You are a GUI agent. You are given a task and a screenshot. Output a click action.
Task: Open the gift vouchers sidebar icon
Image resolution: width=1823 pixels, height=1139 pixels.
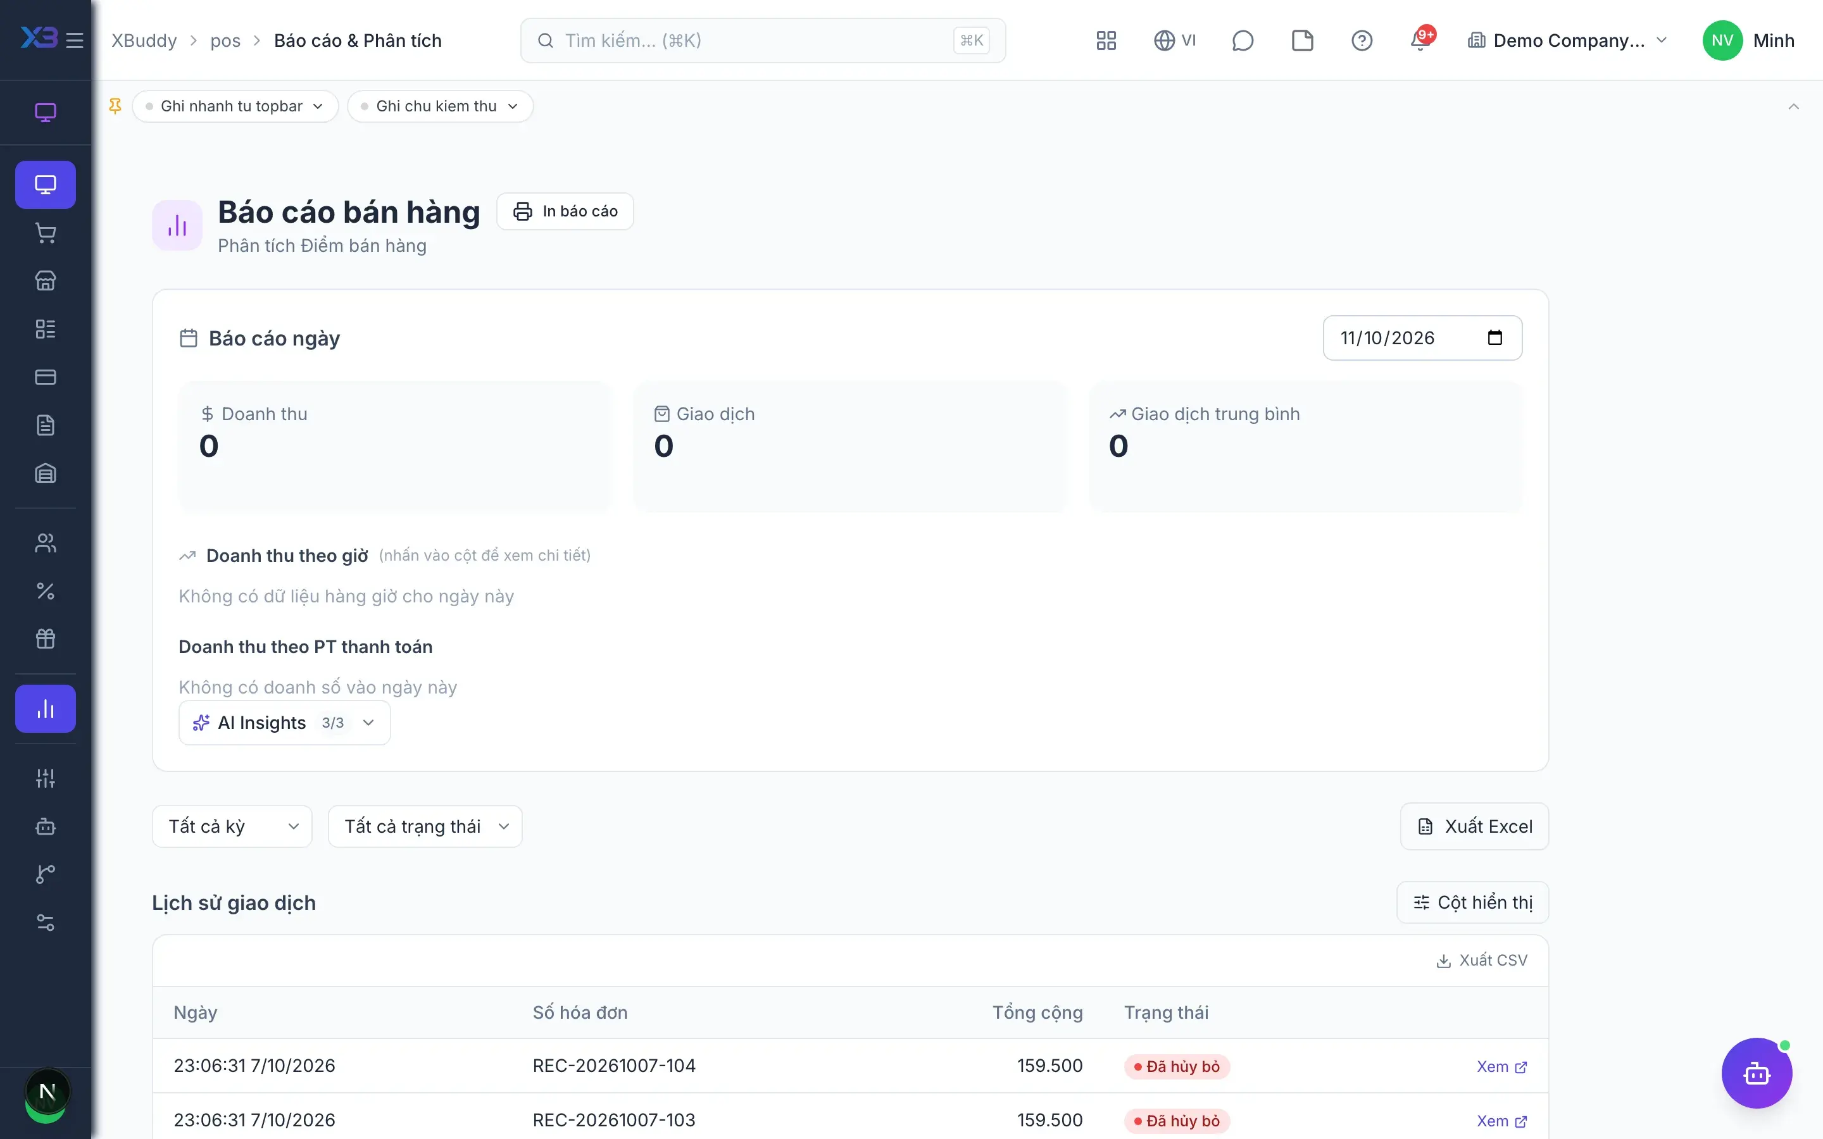pyautogui.click(x=45, y=639)
